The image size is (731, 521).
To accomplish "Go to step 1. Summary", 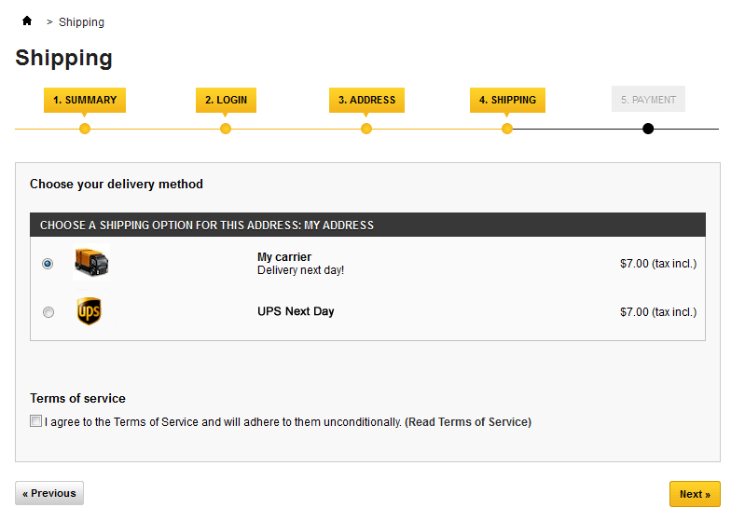I will pyautogui.click(x=85, y=100).
